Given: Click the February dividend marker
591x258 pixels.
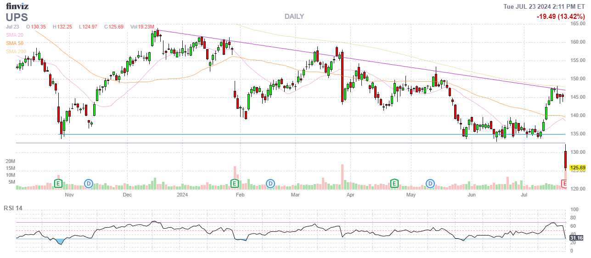Looking at the screenshot, I should pos(270,184).
